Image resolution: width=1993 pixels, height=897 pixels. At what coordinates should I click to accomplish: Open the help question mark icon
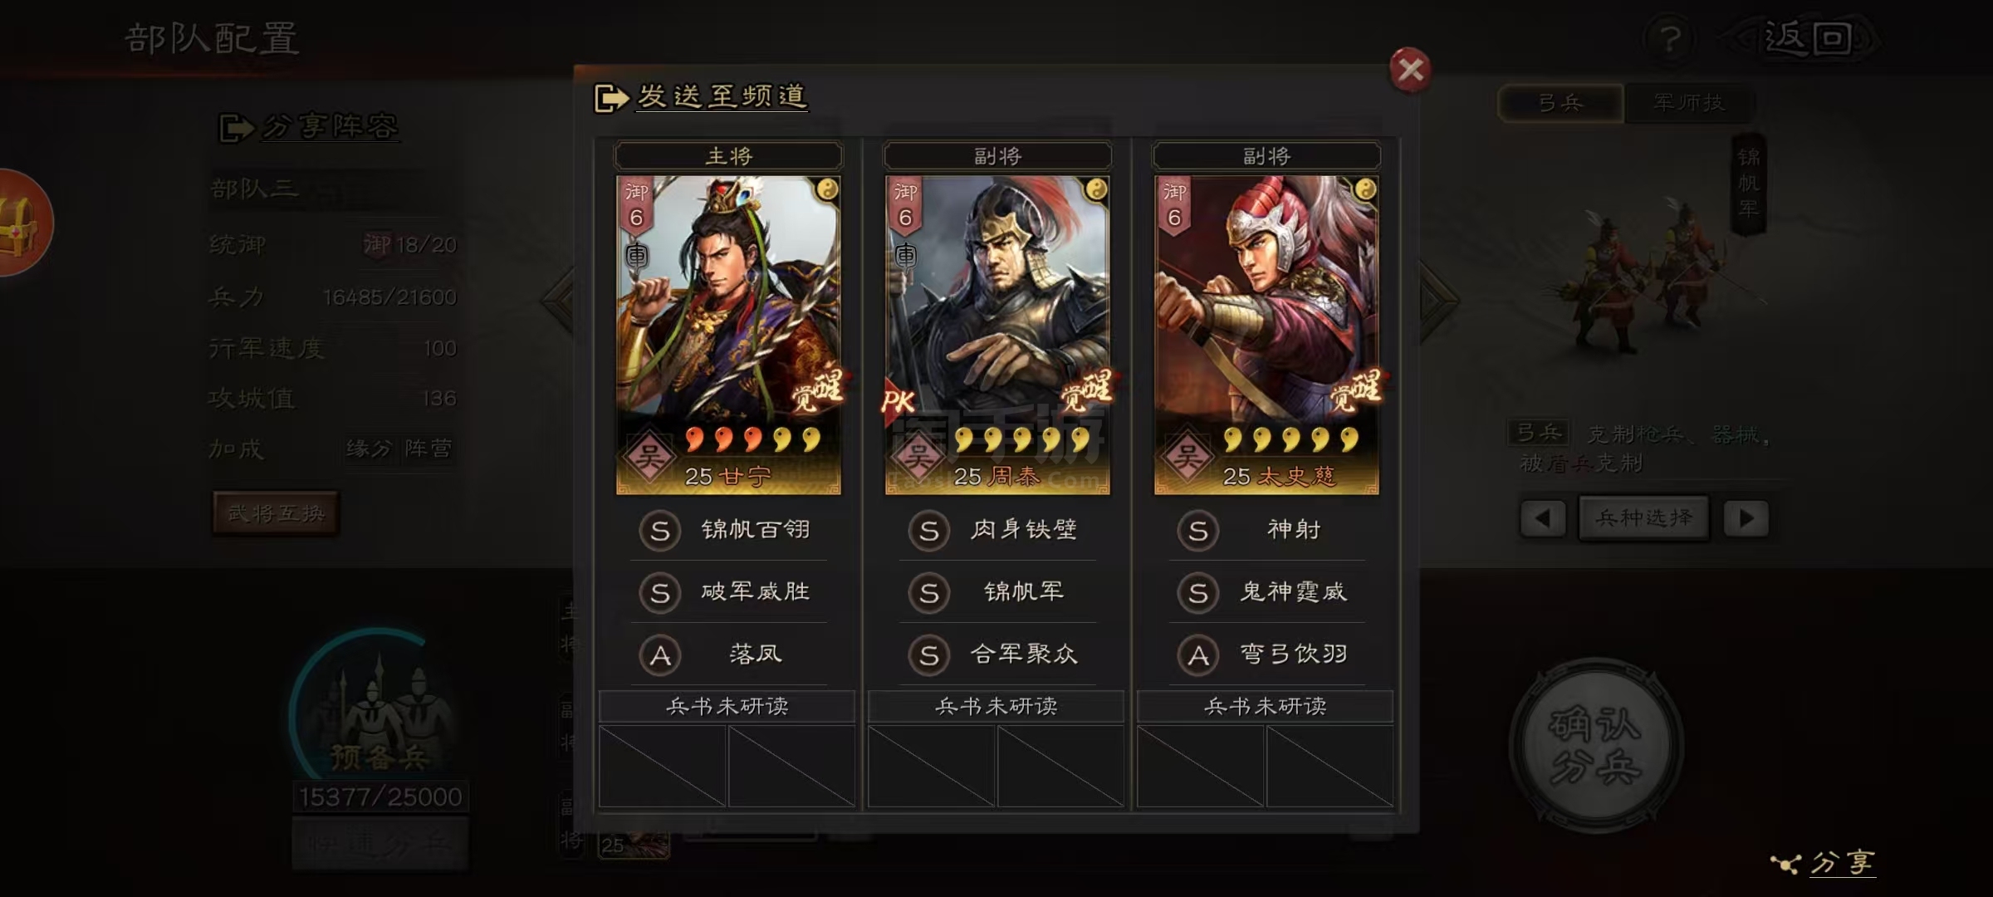[x=1671, y=38]
